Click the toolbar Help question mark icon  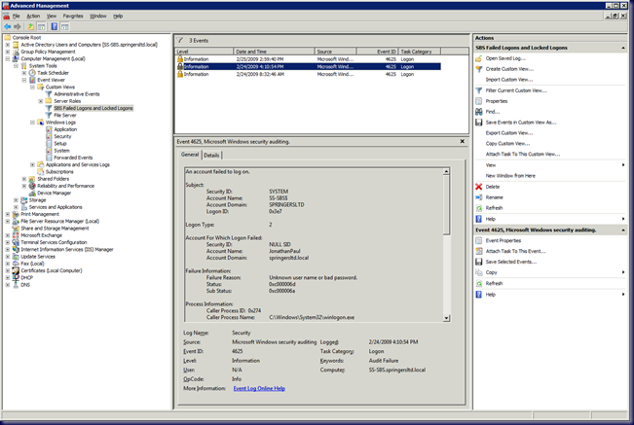pyautogui.click(x=54, y=26)
